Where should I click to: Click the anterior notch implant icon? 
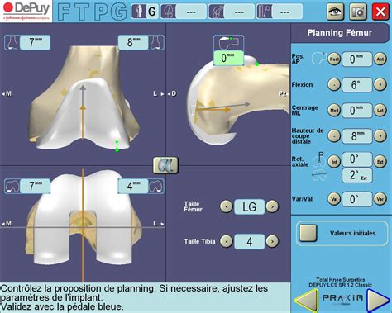(228, 43)
